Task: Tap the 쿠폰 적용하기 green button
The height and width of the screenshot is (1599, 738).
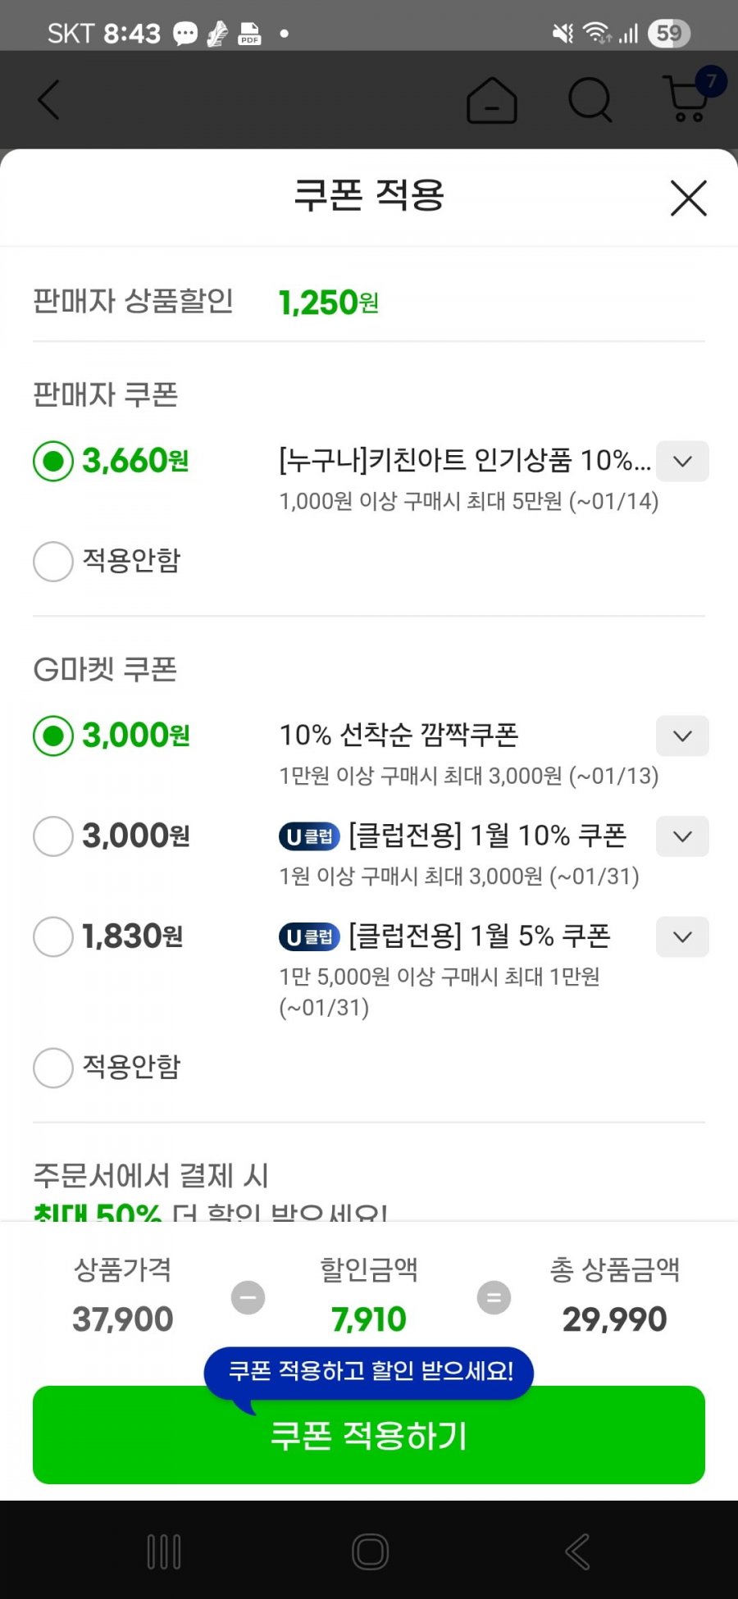Action: pyautogui.click(x=369, y=1443)
